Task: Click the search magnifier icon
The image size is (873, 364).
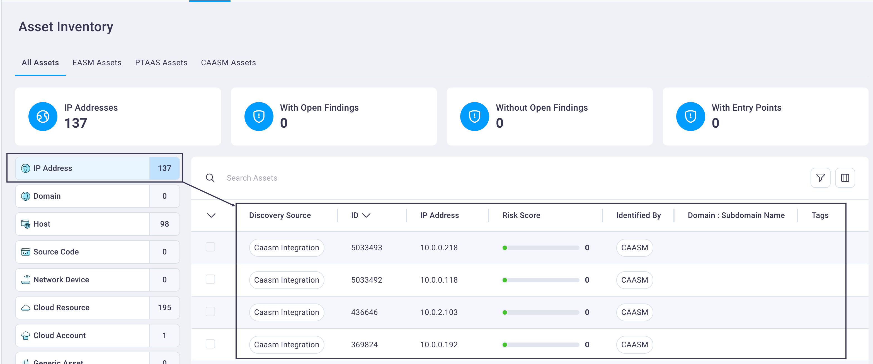Action: point(210,178)
